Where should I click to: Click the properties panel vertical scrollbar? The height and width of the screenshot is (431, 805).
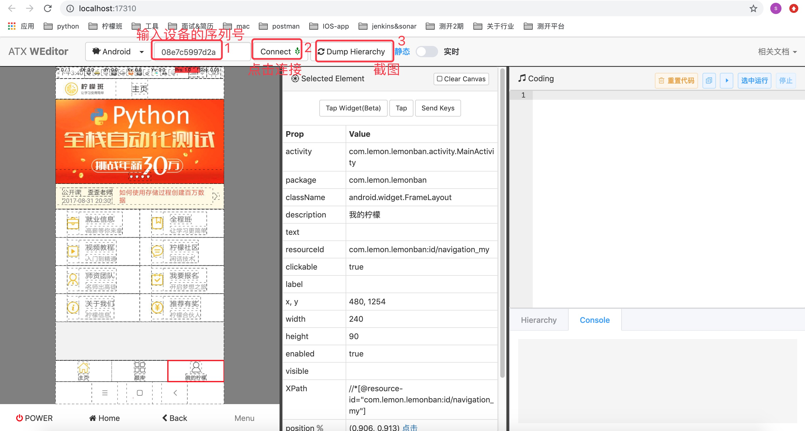click(502, 219)
